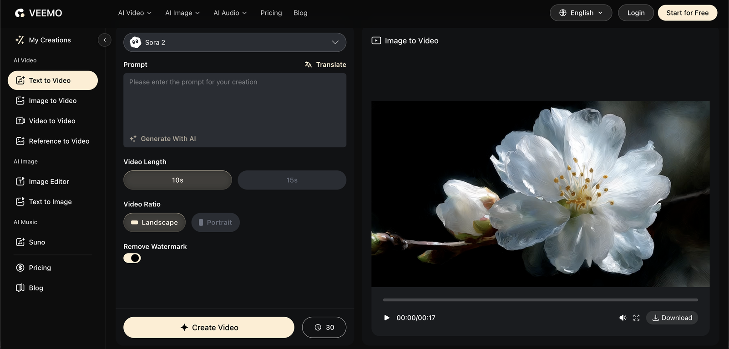
Task: Download the generated video
Action: (x=672, y=318)
